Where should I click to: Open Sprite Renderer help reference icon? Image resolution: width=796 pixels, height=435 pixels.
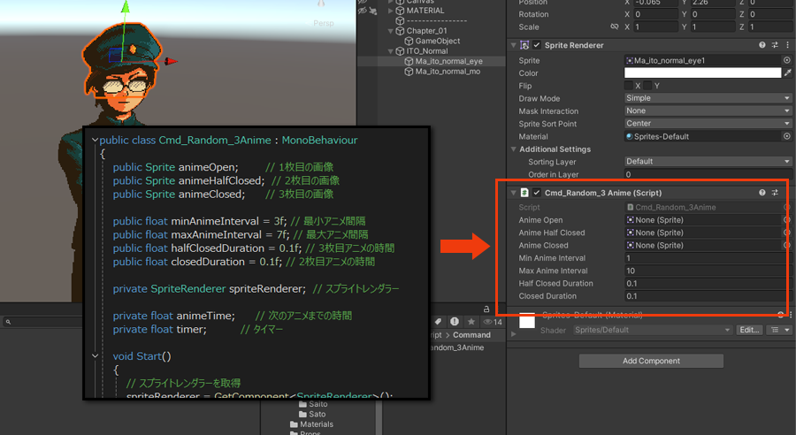click(x=762, y=45)
